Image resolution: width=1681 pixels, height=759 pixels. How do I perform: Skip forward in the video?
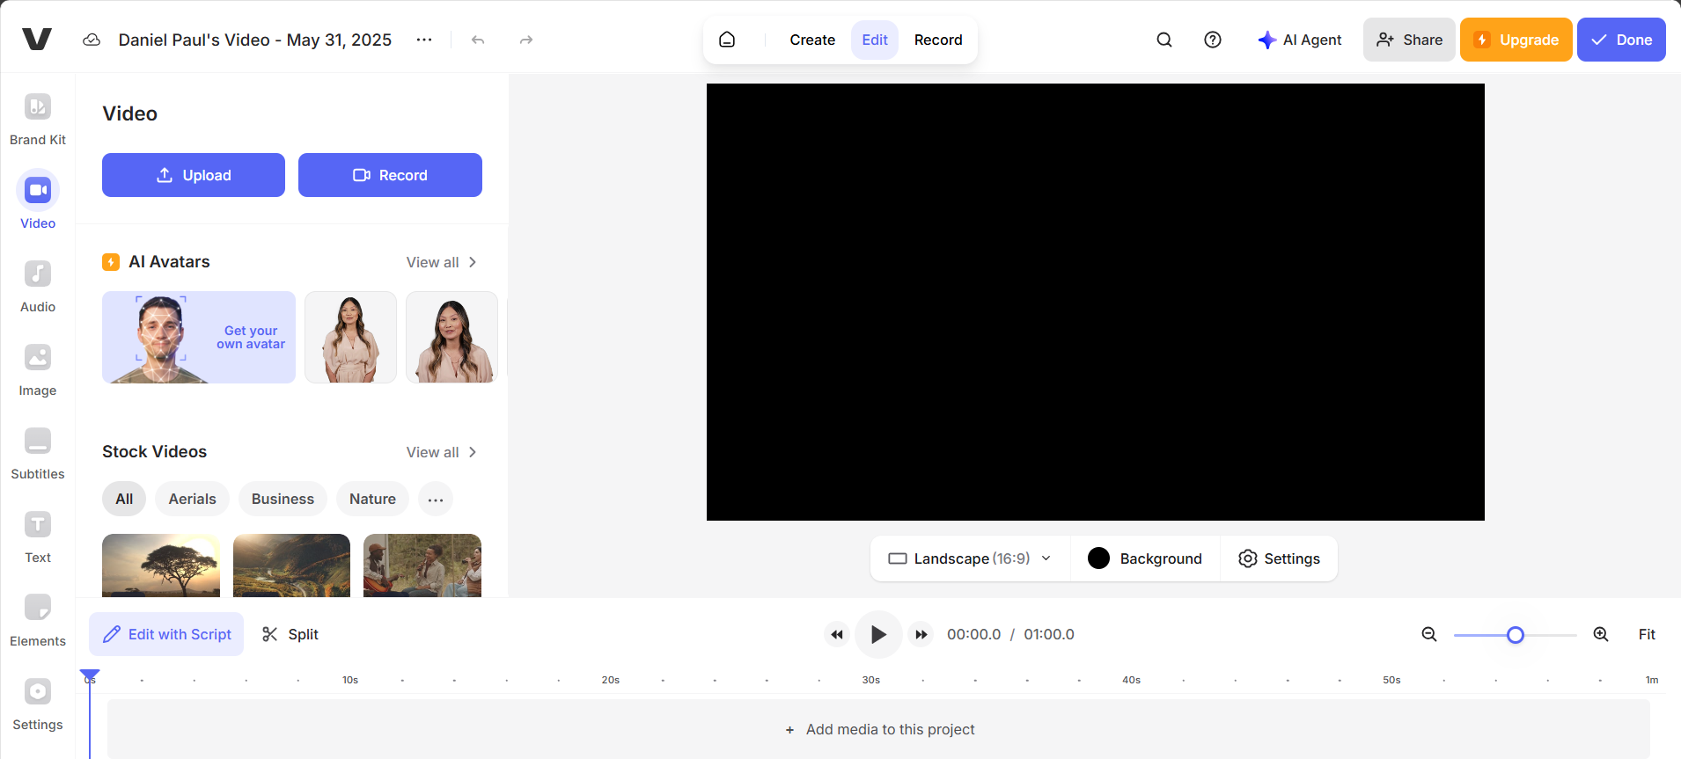(x=921, y=634)
